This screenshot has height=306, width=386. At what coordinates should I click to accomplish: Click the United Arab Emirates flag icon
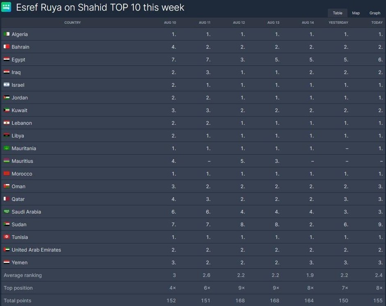click(7, 250)
